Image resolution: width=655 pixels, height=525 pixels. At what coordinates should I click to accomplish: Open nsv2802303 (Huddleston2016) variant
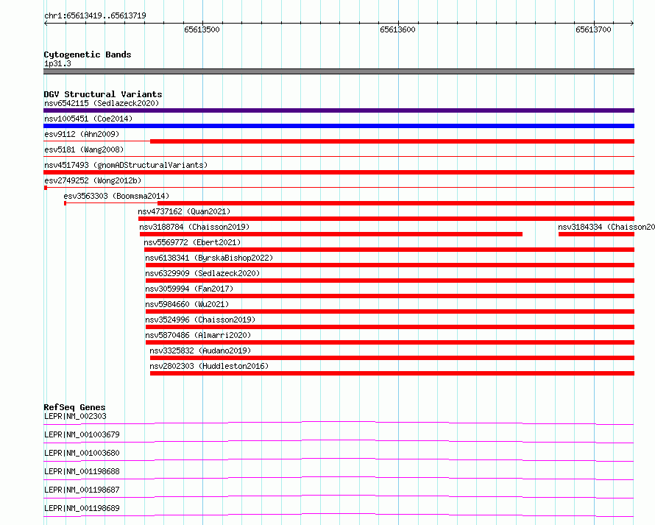pos(209,366)
